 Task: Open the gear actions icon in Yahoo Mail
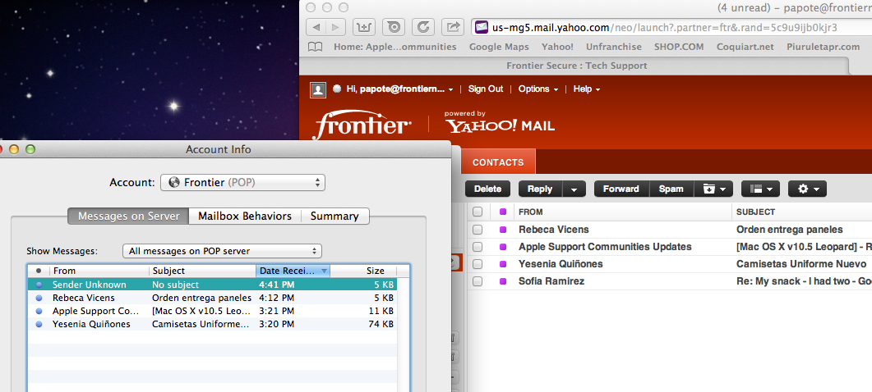807,189
